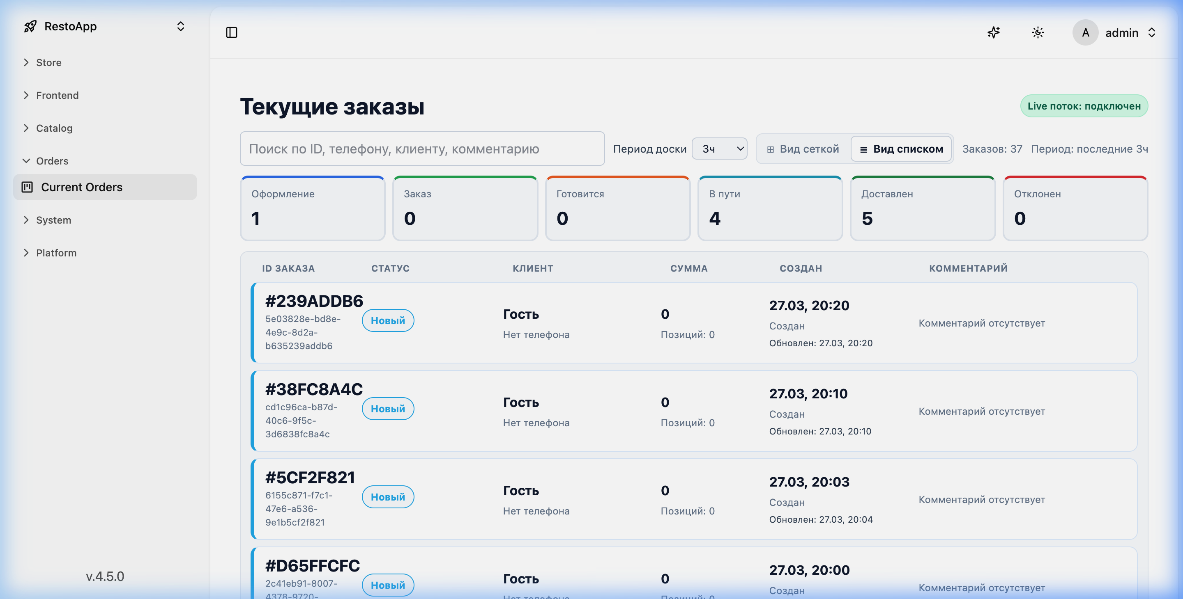Click the admin avatar circle with letter A
This screenshot has width=1183, height=599.
coord(1085,32)
